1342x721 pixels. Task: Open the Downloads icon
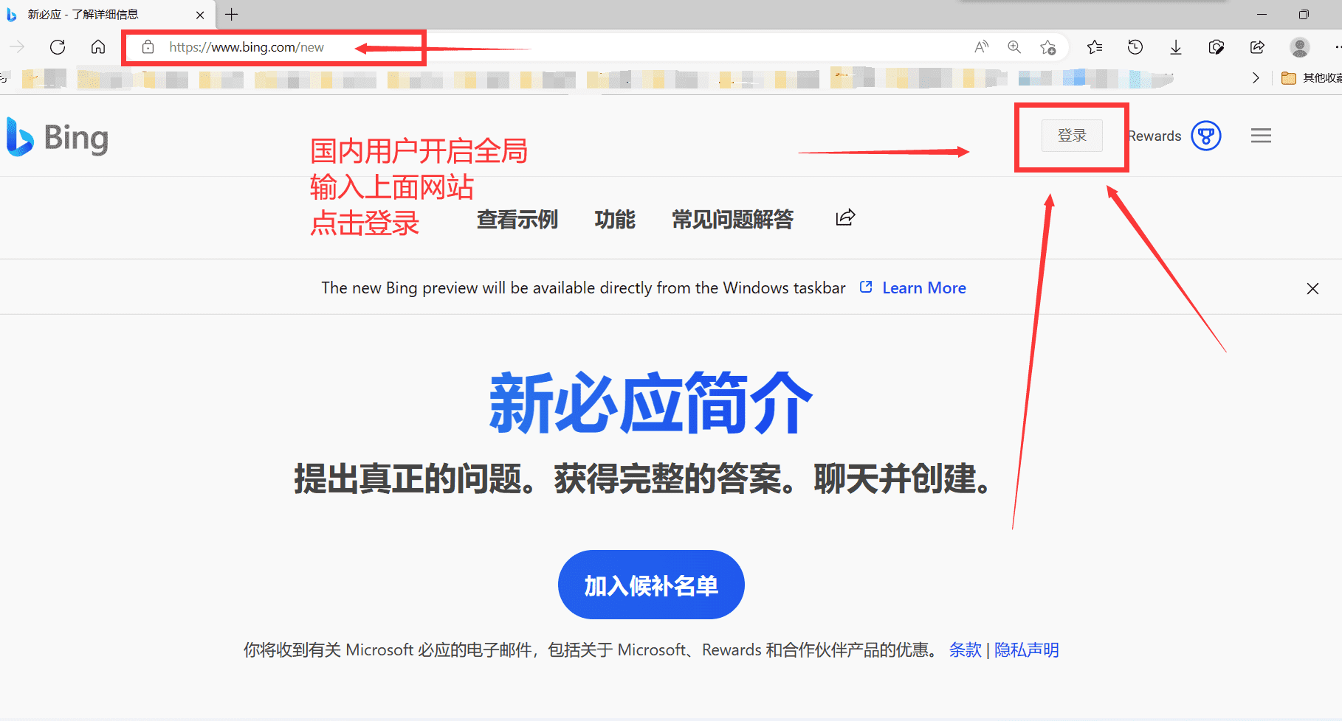tap(1176, 47)
